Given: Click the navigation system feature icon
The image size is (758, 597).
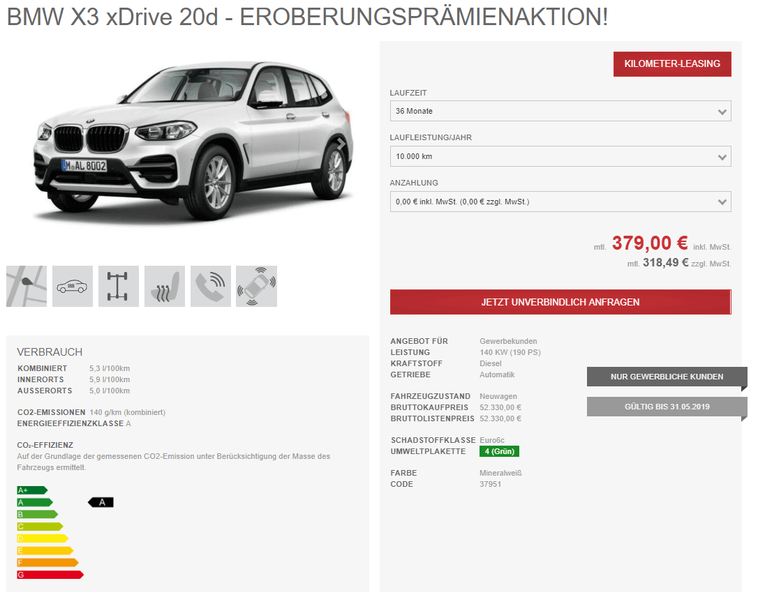Looking at the screenshot, I should [27, 286].
